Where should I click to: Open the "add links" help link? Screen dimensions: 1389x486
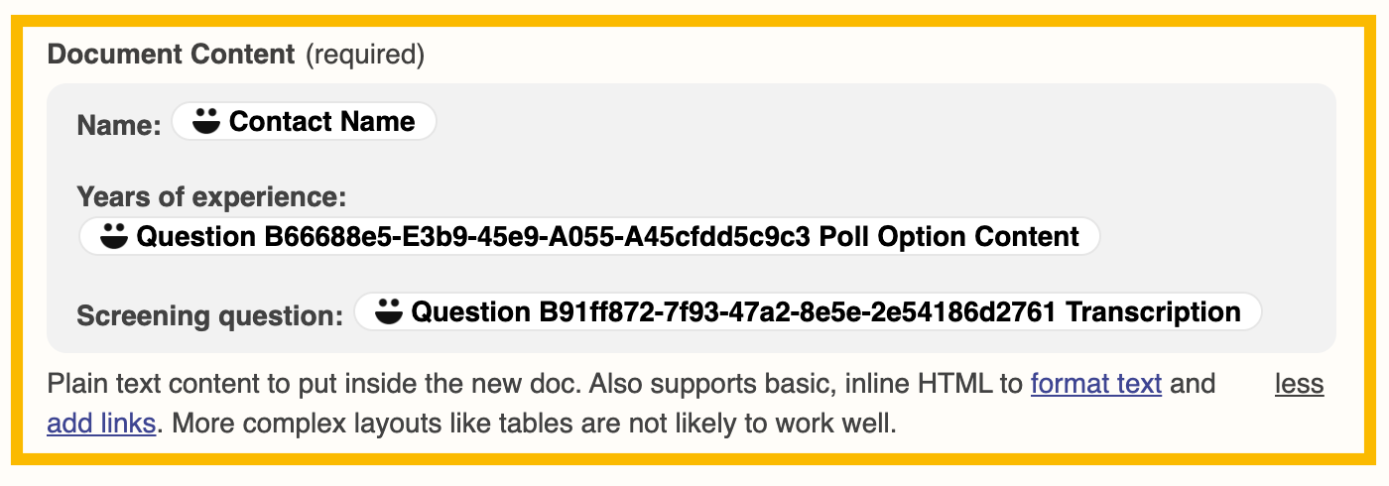(101, 425)
